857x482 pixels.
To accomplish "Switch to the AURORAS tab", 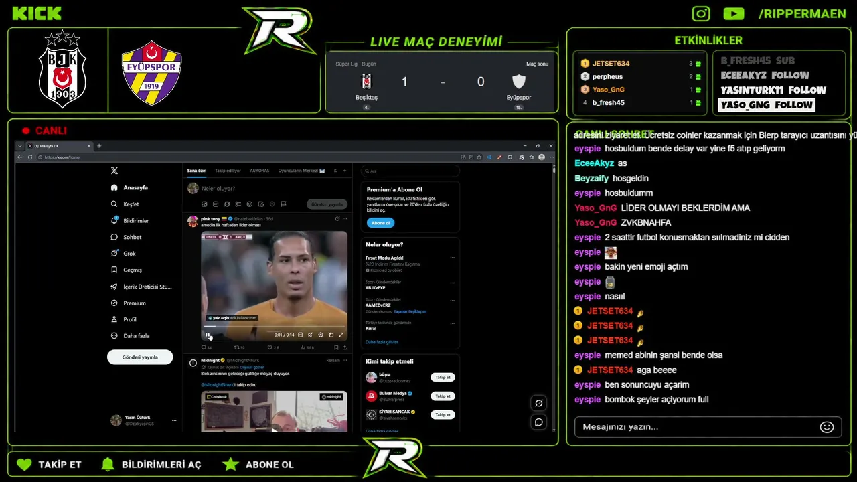I will [x=260, y=171].
